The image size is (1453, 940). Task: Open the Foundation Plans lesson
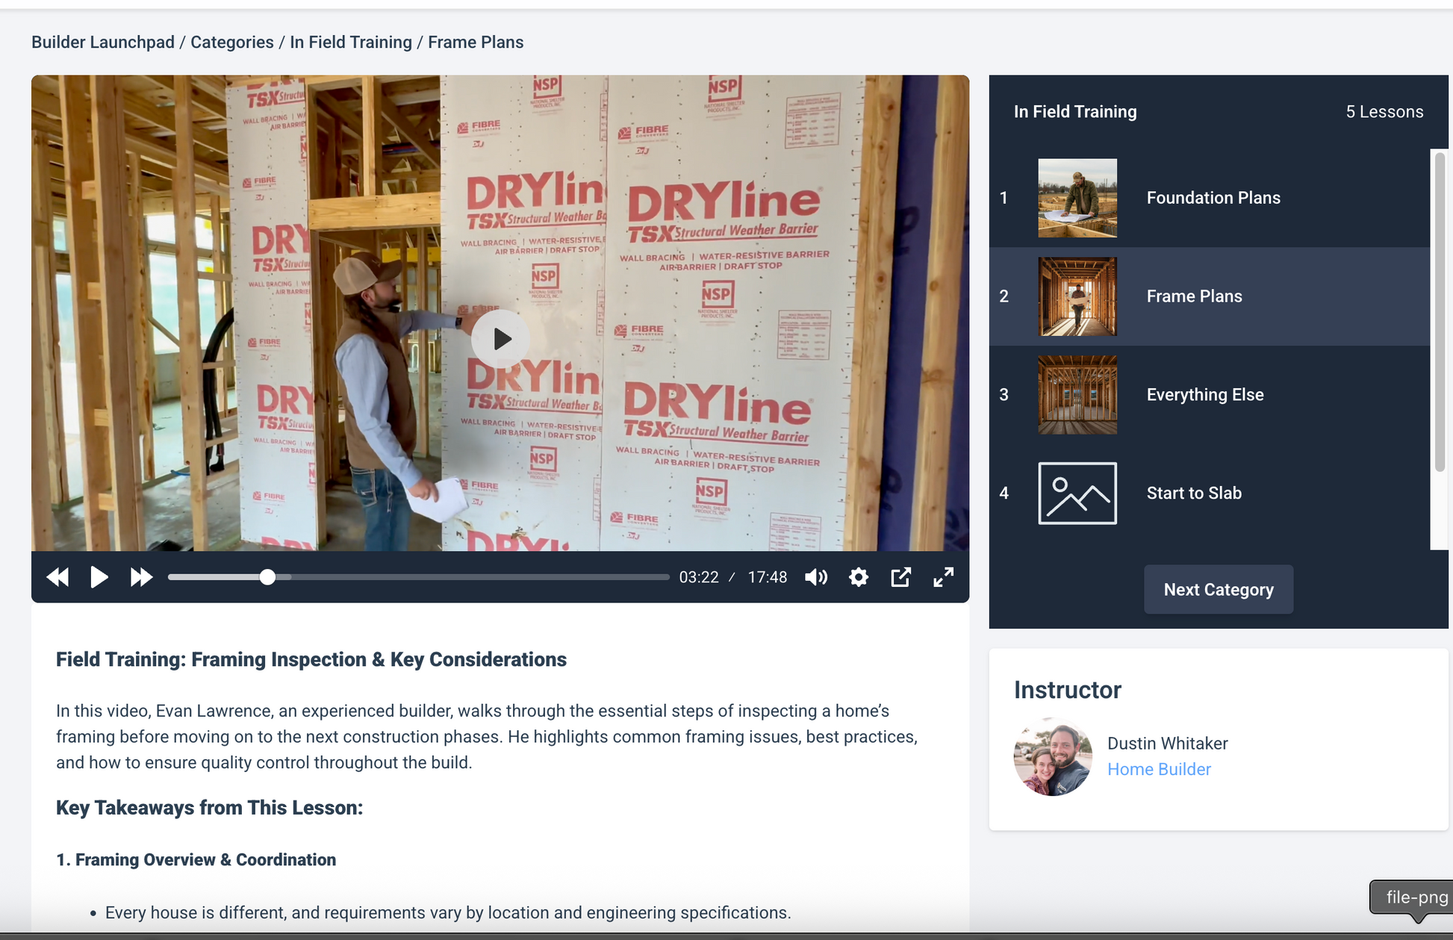tap(1213, 198)
